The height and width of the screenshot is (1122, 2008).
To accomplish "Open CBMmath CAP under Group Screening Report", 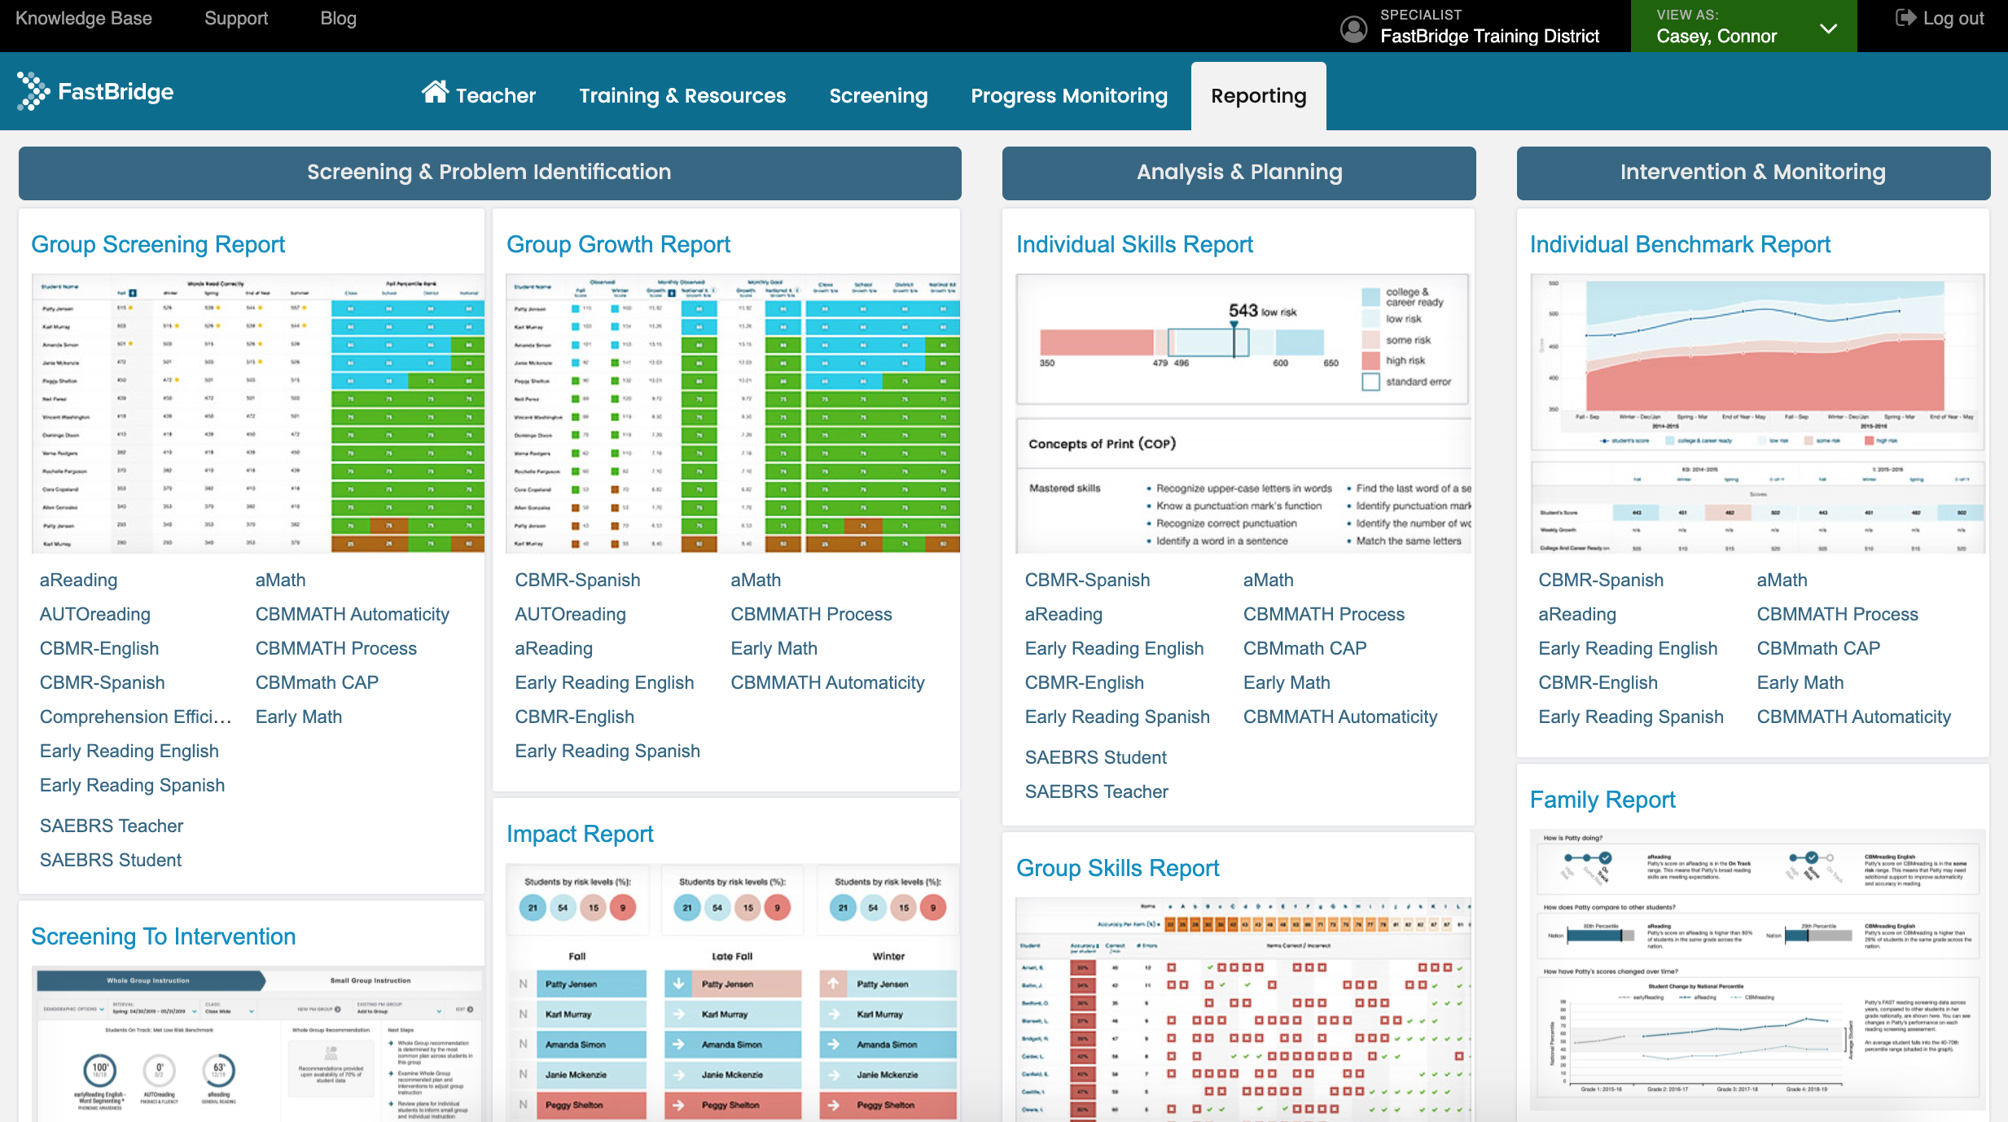I will [317, 683].
